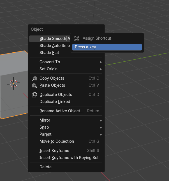Screen dimensions: 169x181
Task: Choose Rename Active Object... entry
Action: point(66,111)
